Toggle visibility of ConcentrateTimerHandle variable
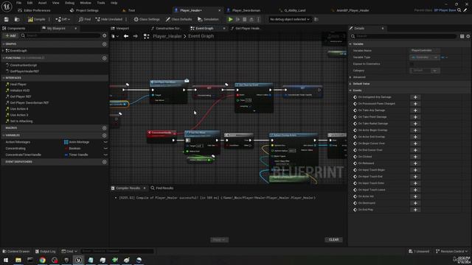Screen dimensions: 472x265 click(105, 155)
